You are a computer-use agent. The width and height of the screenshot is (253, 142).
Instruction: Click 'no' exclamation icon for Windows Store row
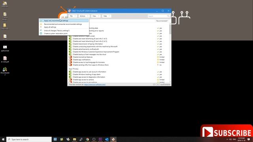point(158,65)
